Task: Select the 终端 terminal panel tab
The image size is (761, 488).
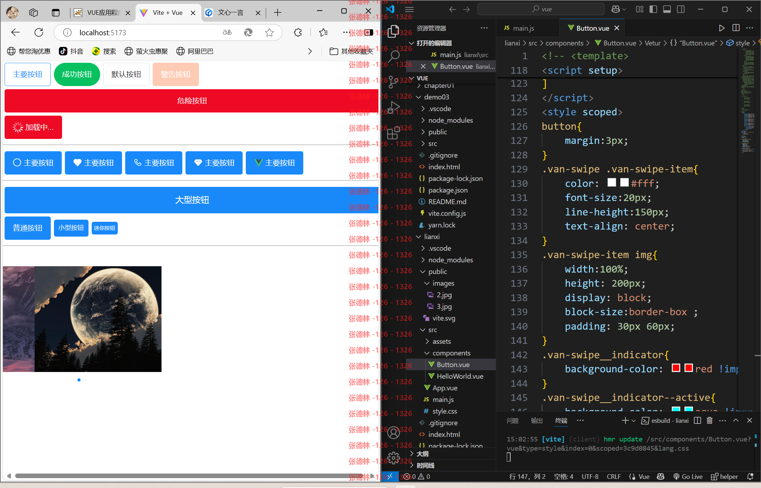Action: 561,420
